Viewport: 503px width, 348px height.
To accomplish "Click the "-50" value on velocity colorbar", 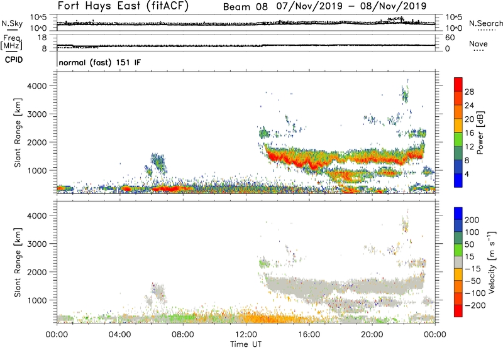I will pyautogui.click(x=473, y=281).
